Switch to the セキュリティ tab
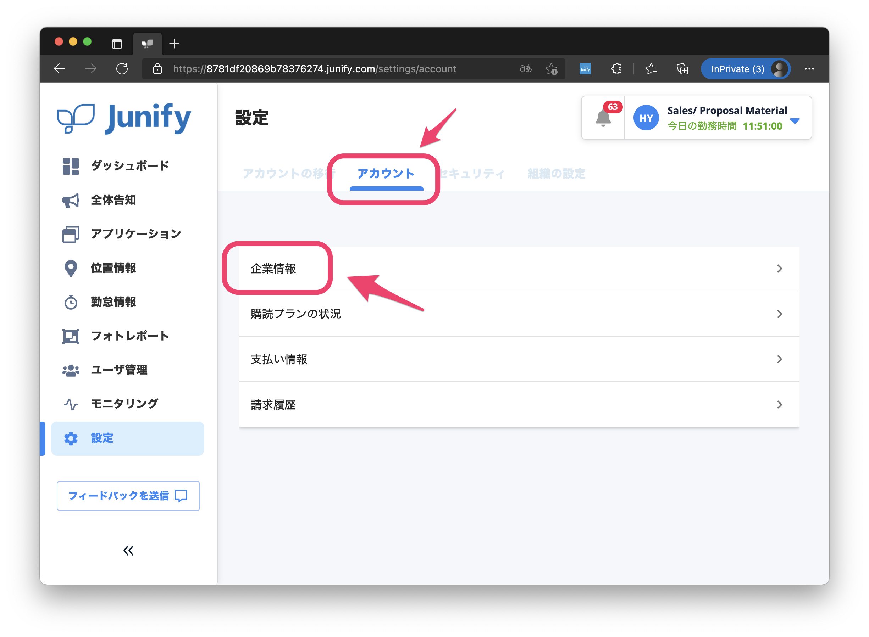The width and height of the screenshot is (869, 637). click(473, 174)
